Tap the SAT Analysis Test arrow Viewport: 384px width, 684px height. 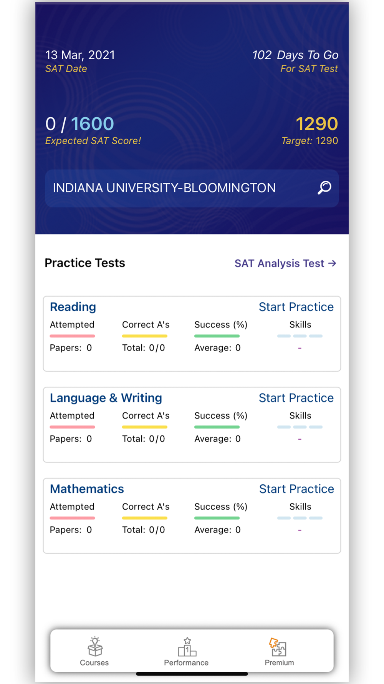[x=332, y=263]
